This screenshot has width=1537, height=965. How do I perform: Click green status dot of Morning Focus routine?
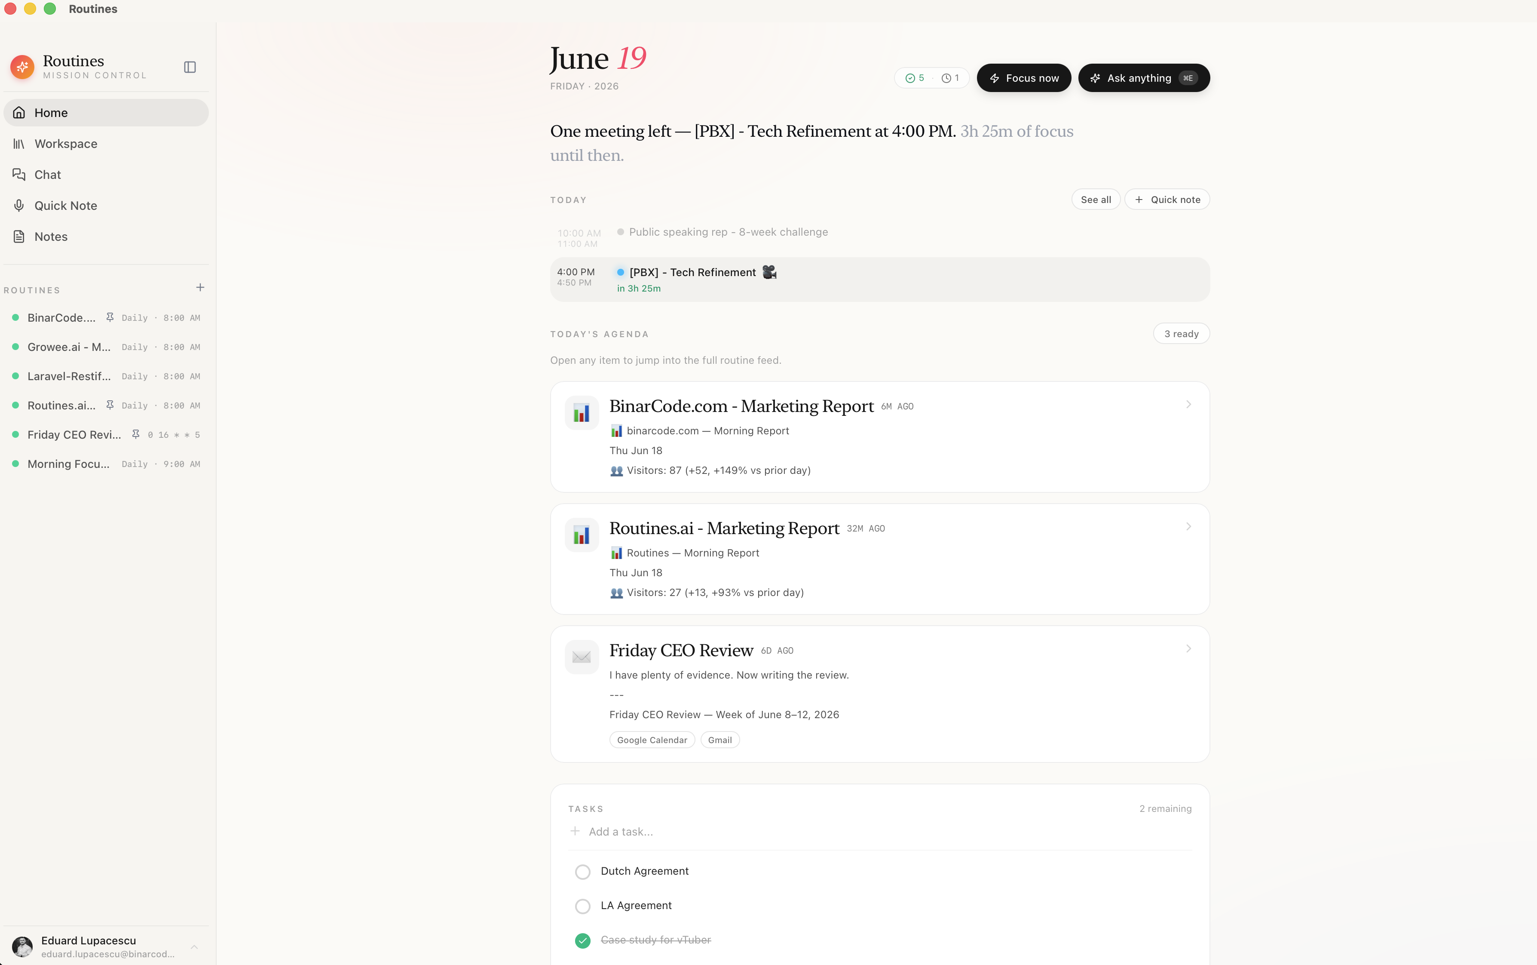pyautogui.click(x=15, y=464)
